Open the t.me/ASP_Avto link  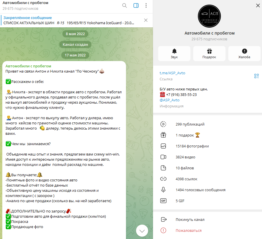pyautogui.click(x=172, y=73)
